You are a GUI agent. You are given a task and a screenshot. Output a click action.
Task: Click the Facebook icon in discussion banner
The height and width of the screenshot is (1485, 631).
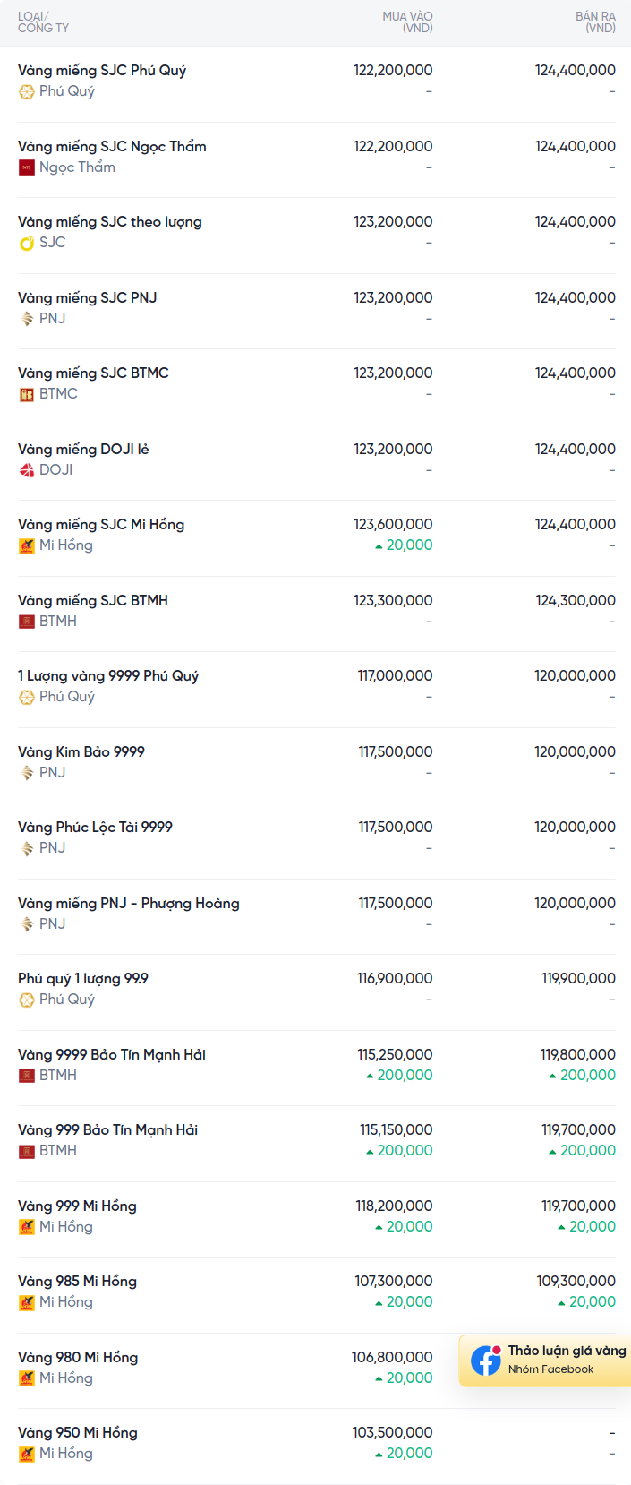(x=486, y=1361)
